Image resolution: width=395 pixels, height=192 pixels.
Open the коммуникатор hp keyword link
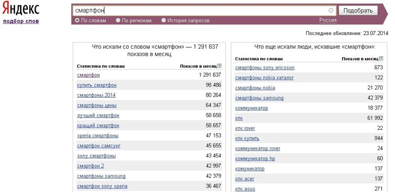pos(255,159)
